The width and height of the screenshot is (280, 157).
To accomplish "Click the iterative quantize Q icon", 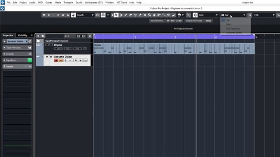I will pyautogui.click(x=250, y=15).
